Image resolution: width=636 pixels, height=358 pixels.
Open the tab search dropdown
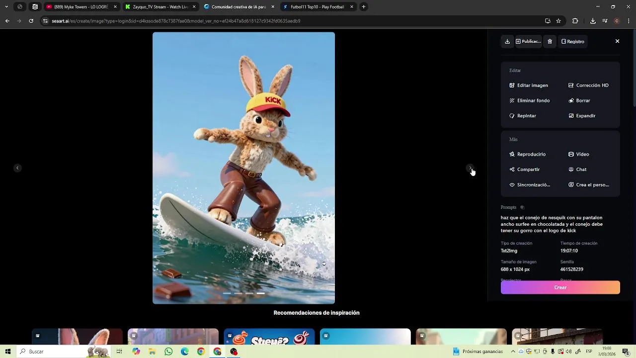[6, 7]
